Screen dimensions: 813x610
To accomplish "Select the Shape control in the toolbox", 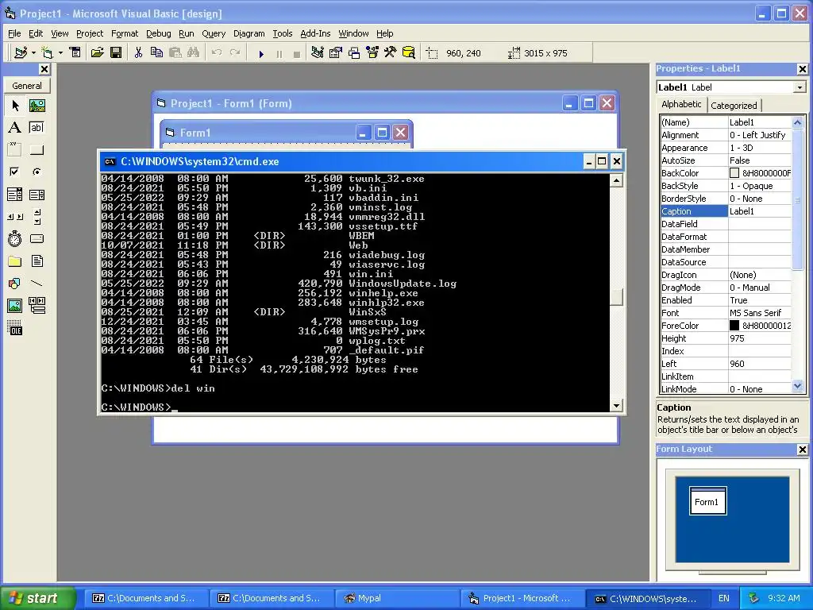I will click(15, 284).
